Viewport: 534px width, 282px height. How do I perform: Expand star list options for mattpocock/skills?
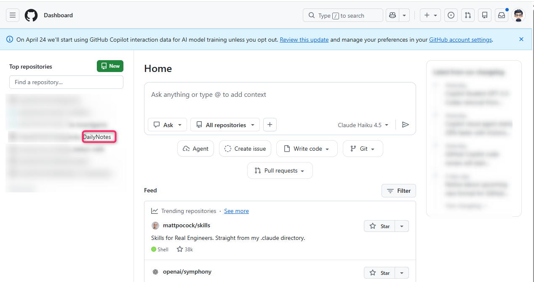tap(402, 226)
